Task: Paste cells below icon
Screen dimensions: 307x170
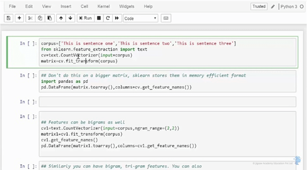Action: 49,18
